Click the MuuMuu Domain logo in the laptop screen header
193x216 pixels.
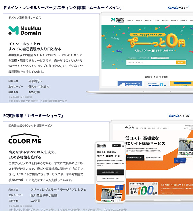click(x=118, y=20)
